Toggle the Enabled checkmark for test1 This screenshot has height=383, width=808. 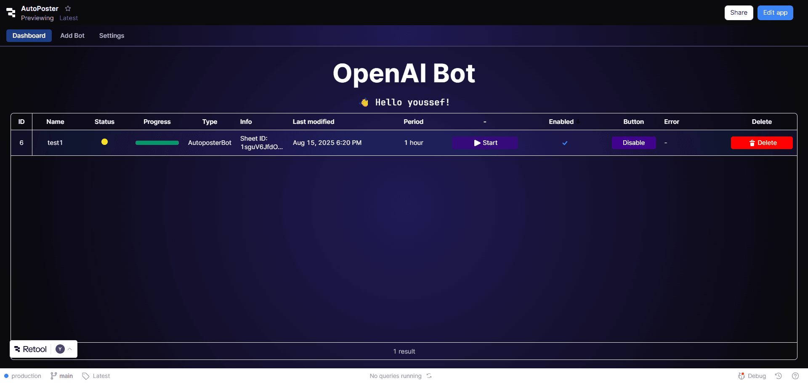[x=565, y=143]
